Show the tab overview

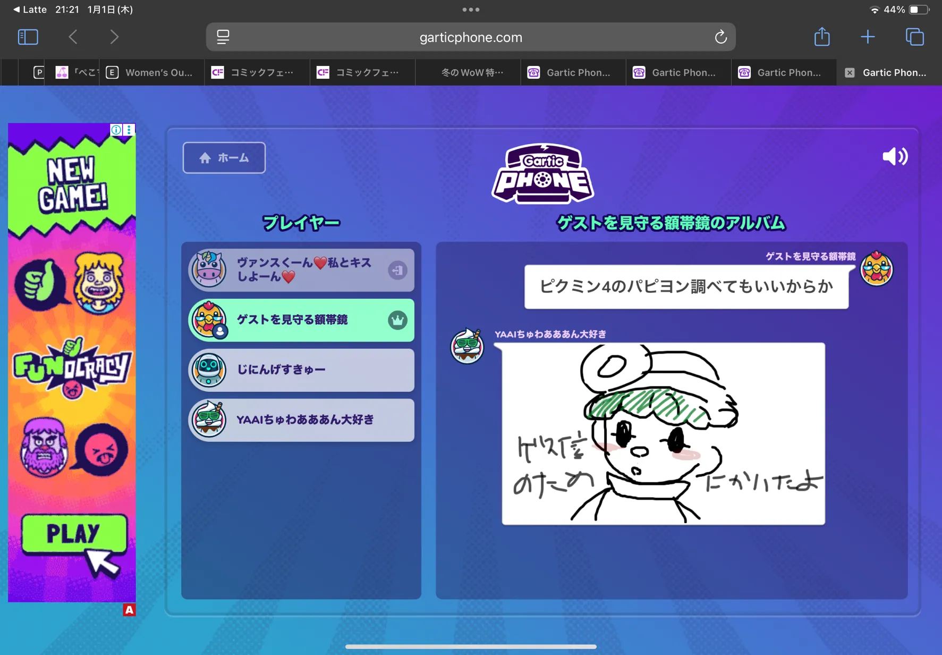[914, 37]
